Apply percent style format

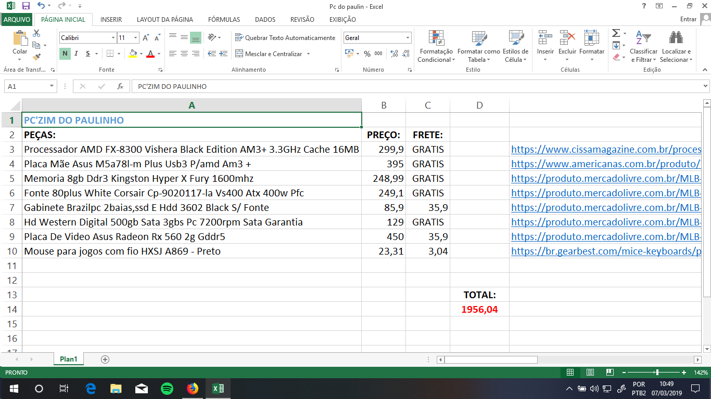click(x=367, y=54)
